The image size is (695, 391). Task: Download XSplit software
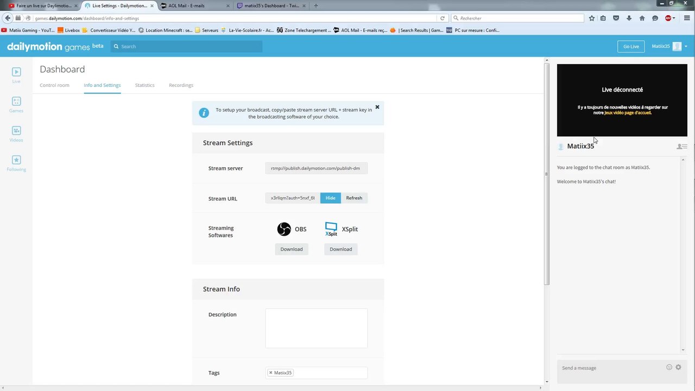[x=341, y=249]
